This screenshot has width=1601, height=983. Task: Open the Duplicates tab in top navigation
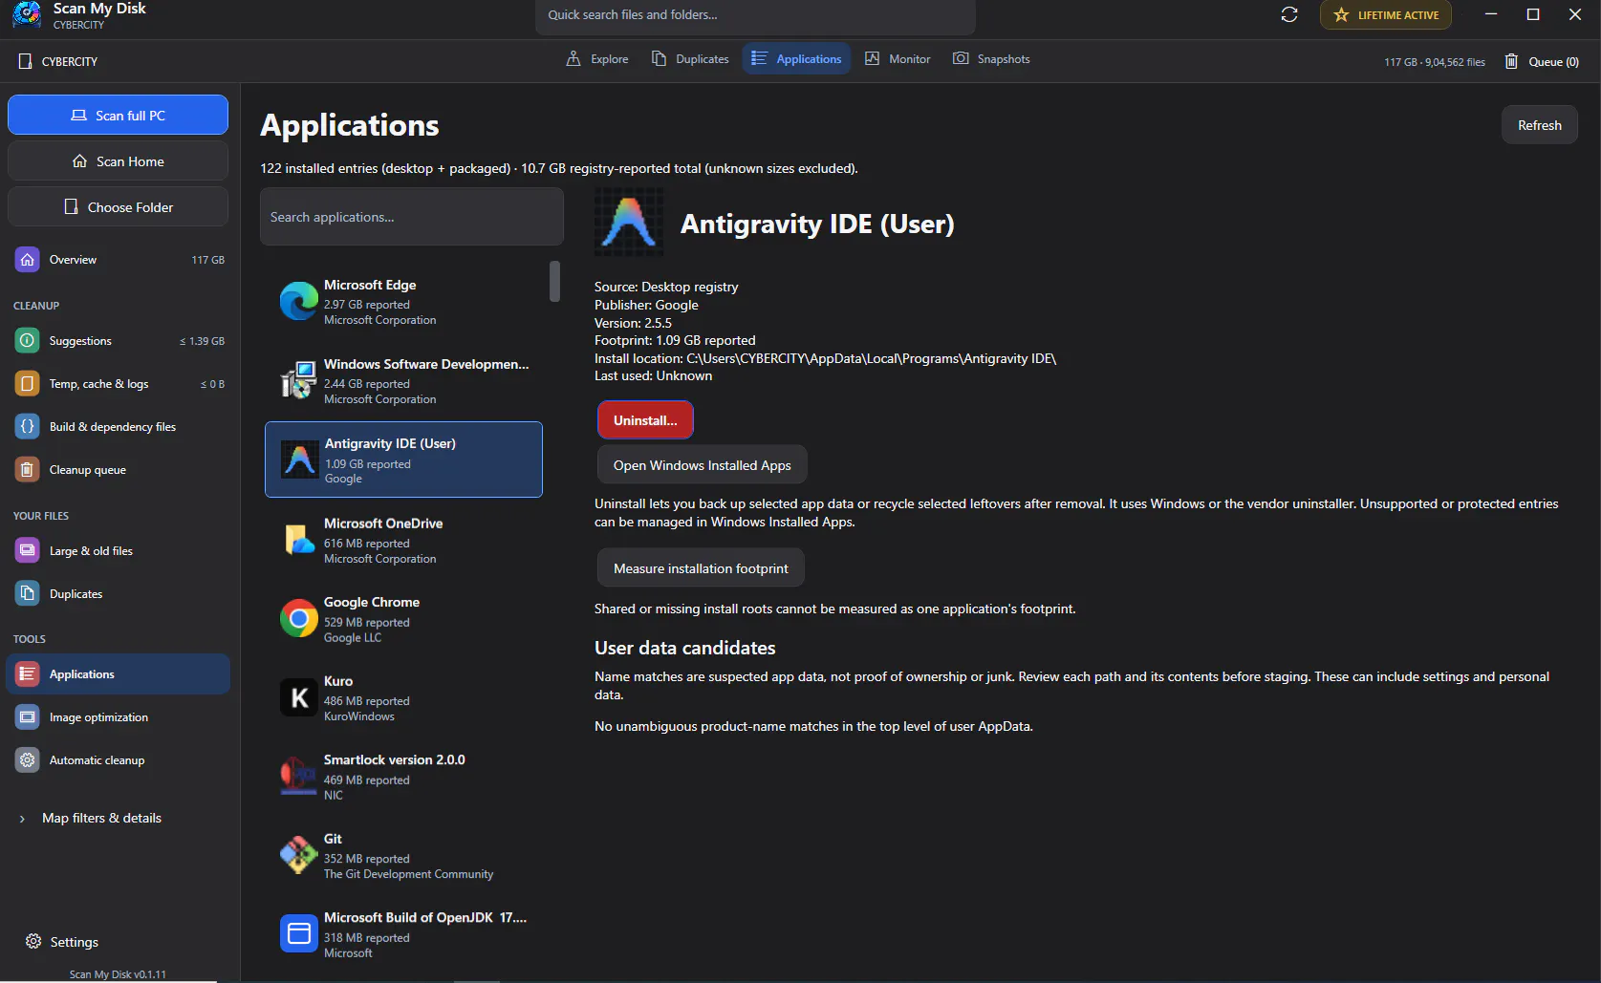[x=690, y=58]
